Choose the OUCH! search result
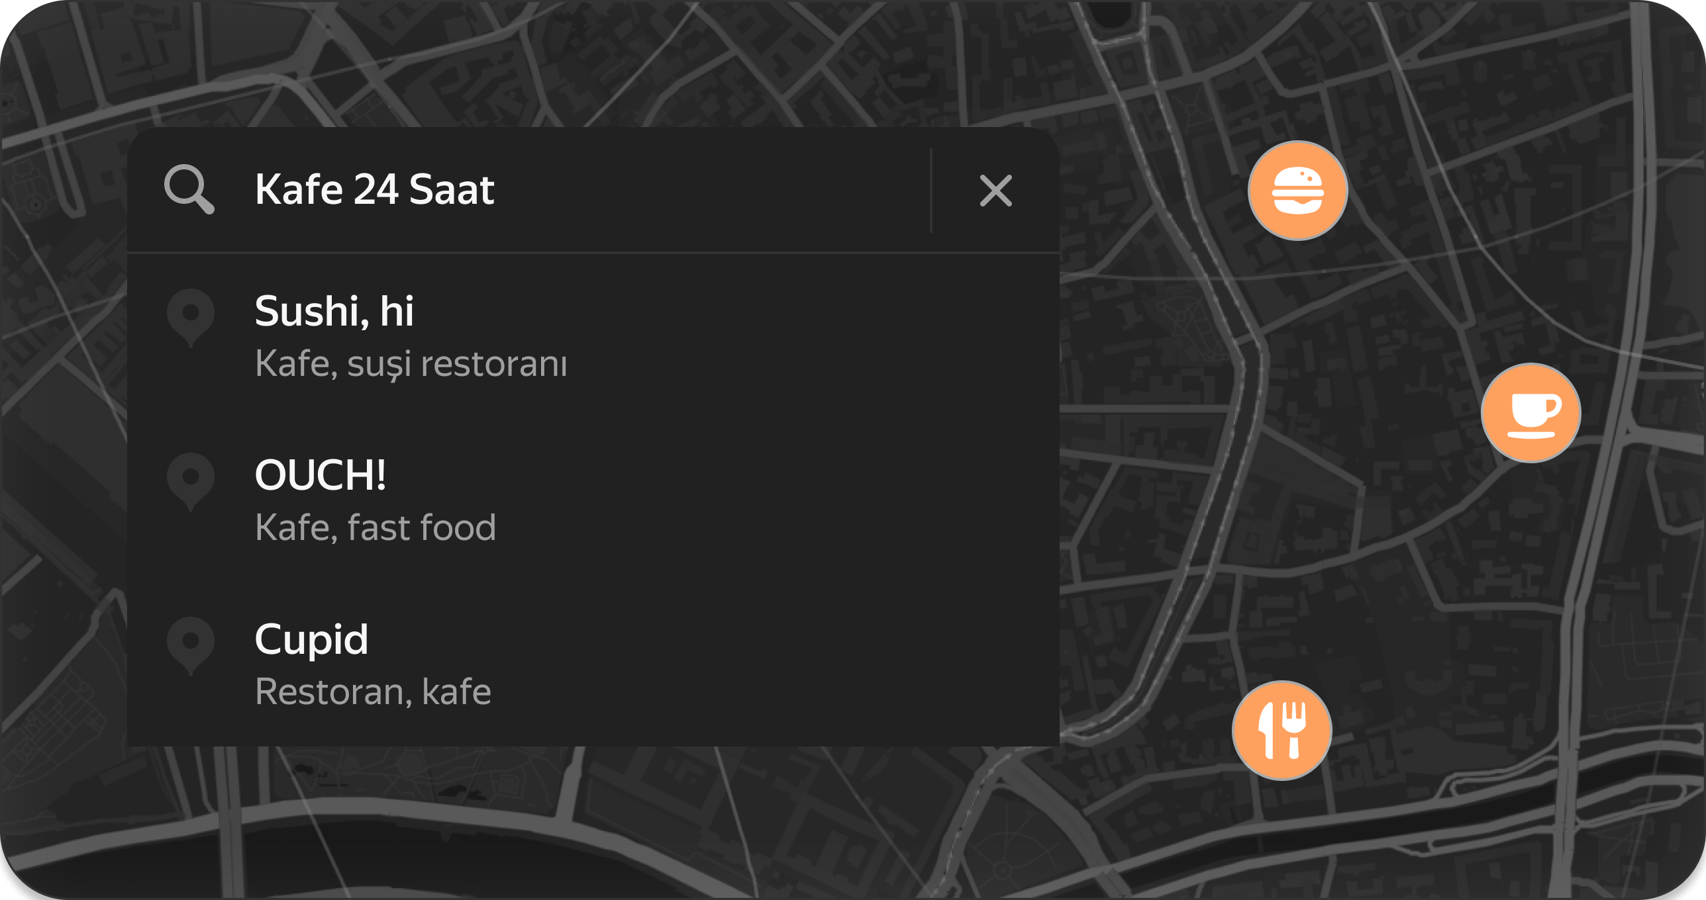Image resolution: width=1706 pixels, height=900 pixels. point(321,475)
